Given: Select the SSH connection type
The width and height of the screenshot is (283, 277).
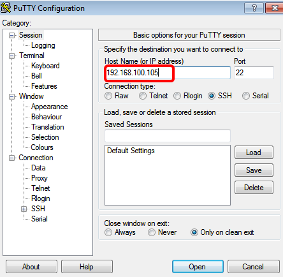Looking at the screenshot, I should click(x=212, y=96).
